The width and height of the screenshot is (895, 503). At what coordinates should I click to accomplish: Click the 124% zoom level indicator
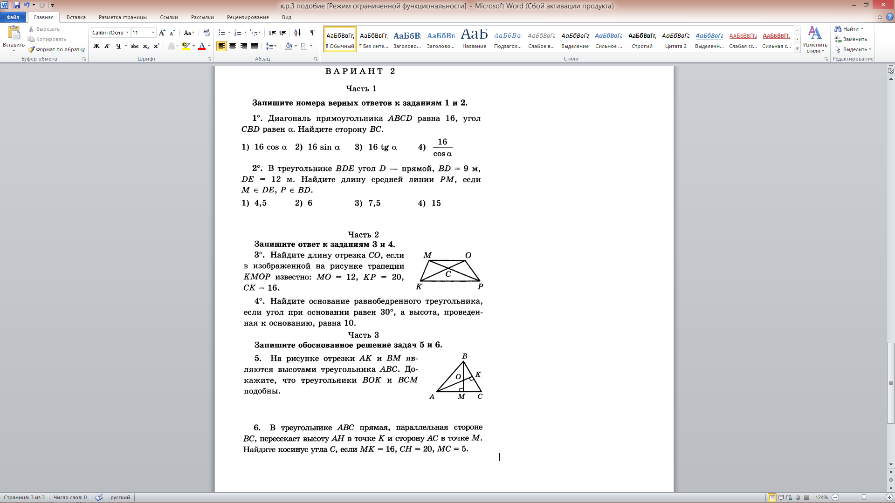pos(821,497)
